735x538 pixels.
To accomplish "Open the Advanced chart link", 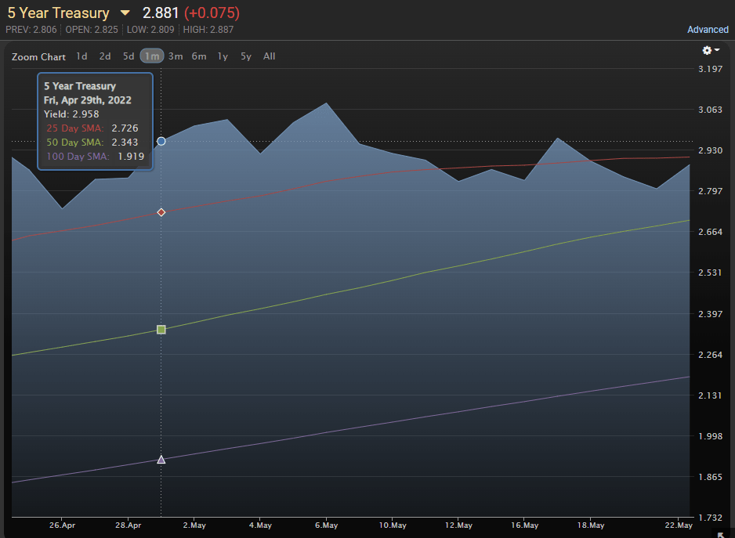I will (708, 30).
